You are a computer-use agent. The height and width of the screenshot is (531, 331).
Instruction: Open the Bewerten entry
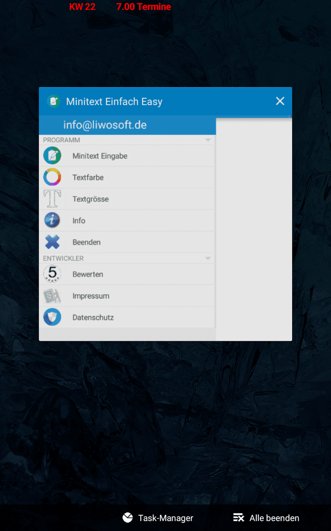click(x=127, y=274)
